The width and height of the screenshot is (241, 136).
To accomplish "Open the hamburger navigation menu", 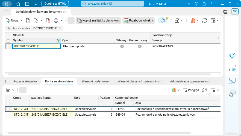I will pyautogui.click(x=7, y=12).
